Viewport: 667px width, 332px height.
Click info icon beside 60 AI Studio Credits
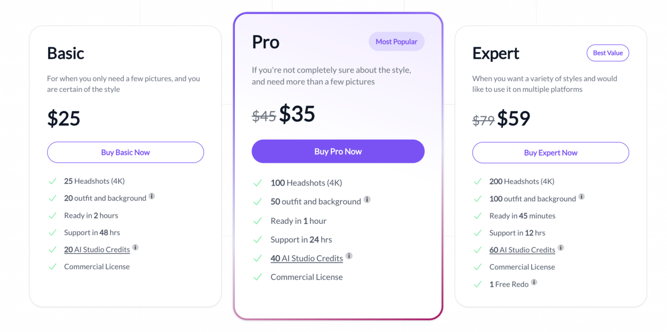tap(561, 248)
